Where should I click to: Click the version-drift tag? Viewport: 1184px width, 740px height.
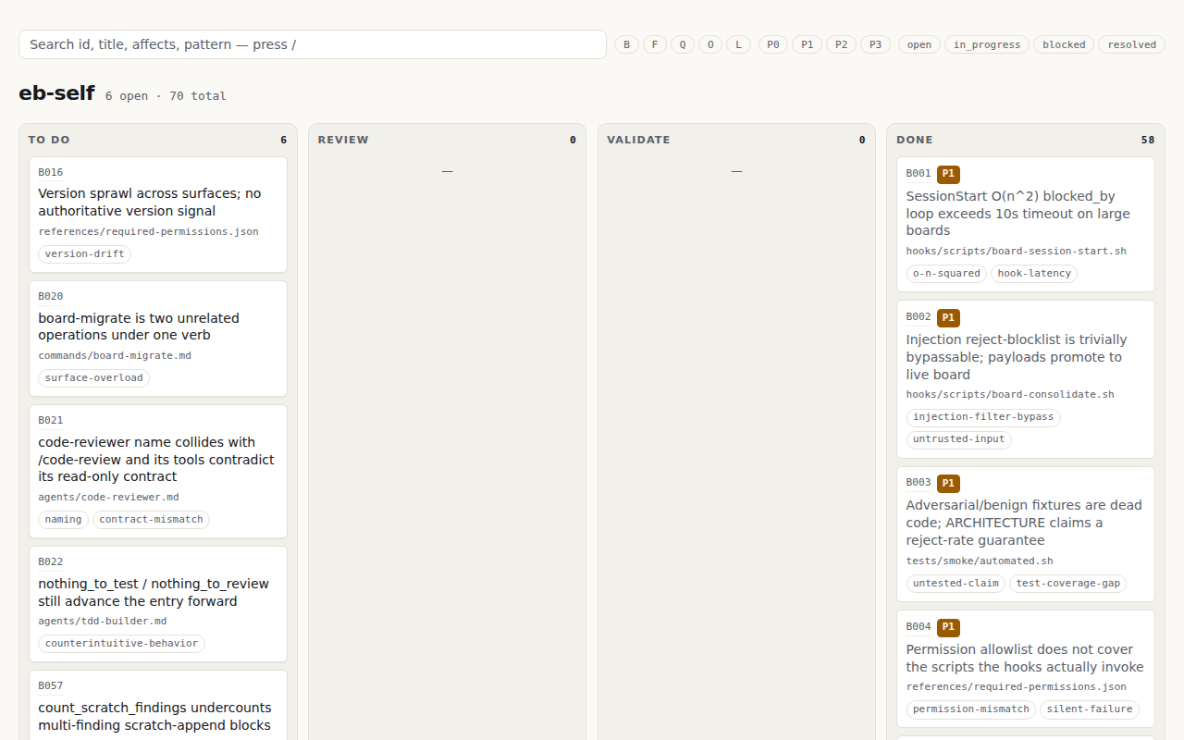pyautogui.click(x=84, y=253)
